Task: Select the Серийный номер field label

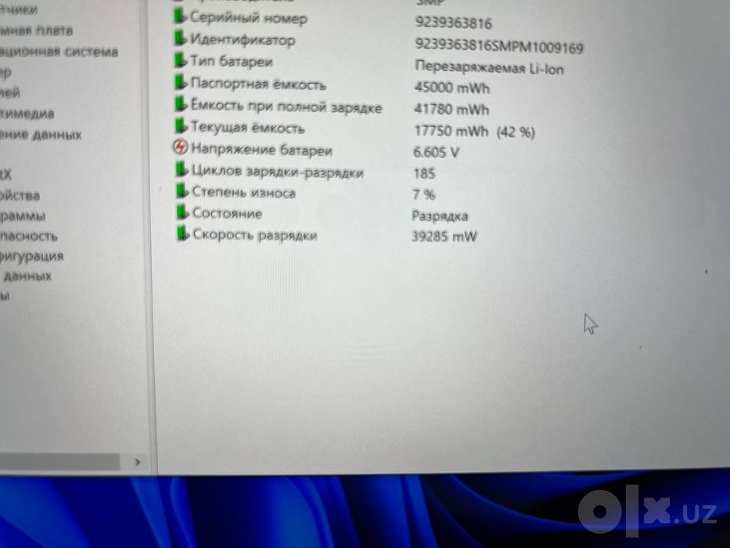Action: coord(249,18)
